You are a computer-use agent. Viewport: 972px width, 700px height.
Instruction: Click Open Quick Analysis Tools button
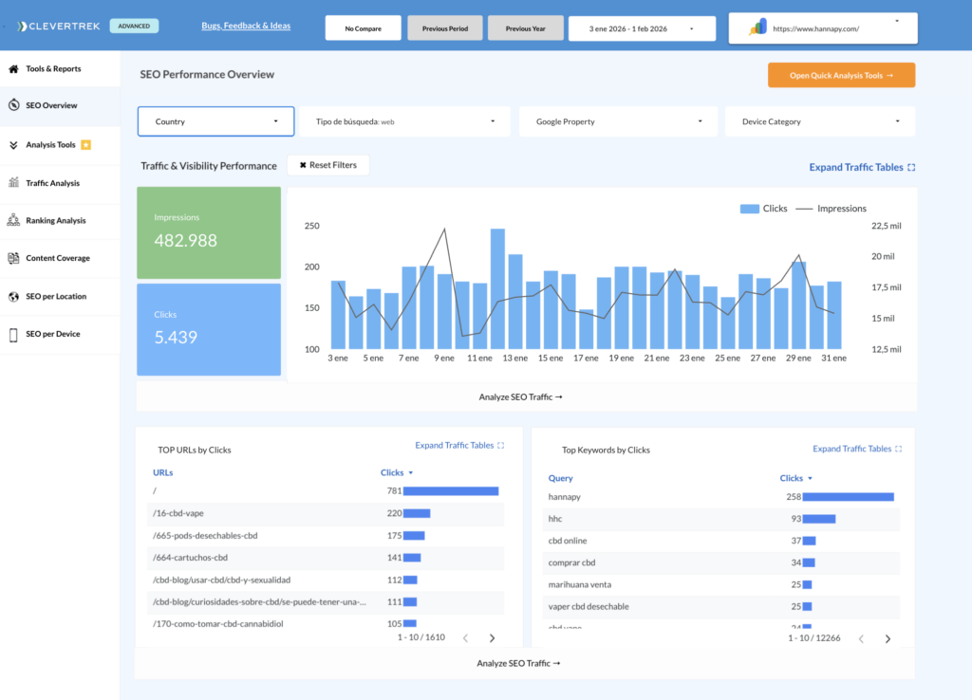[841, 75]
